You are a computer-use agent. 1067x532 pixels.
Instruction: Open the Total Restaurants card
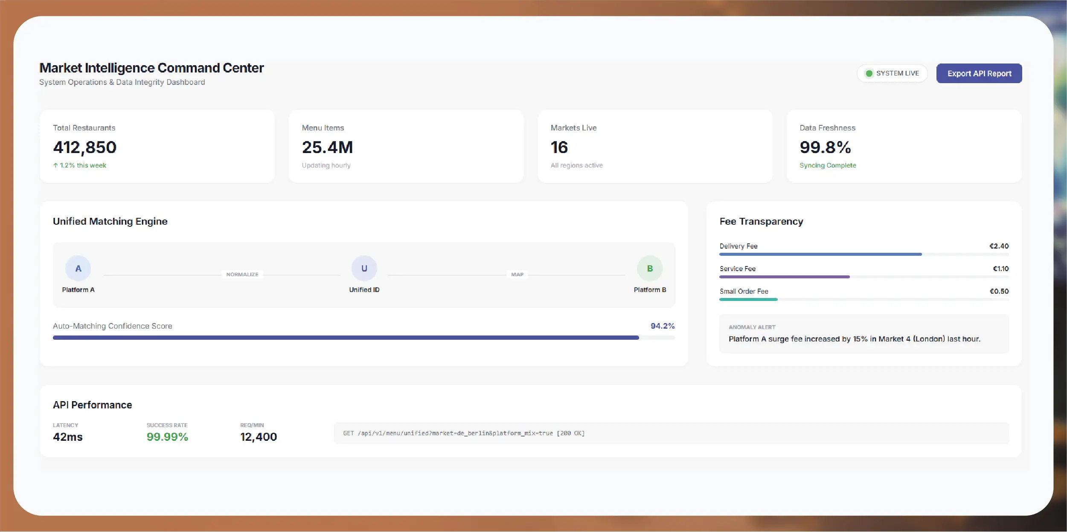pyautogui.click(x=157, y=146)
